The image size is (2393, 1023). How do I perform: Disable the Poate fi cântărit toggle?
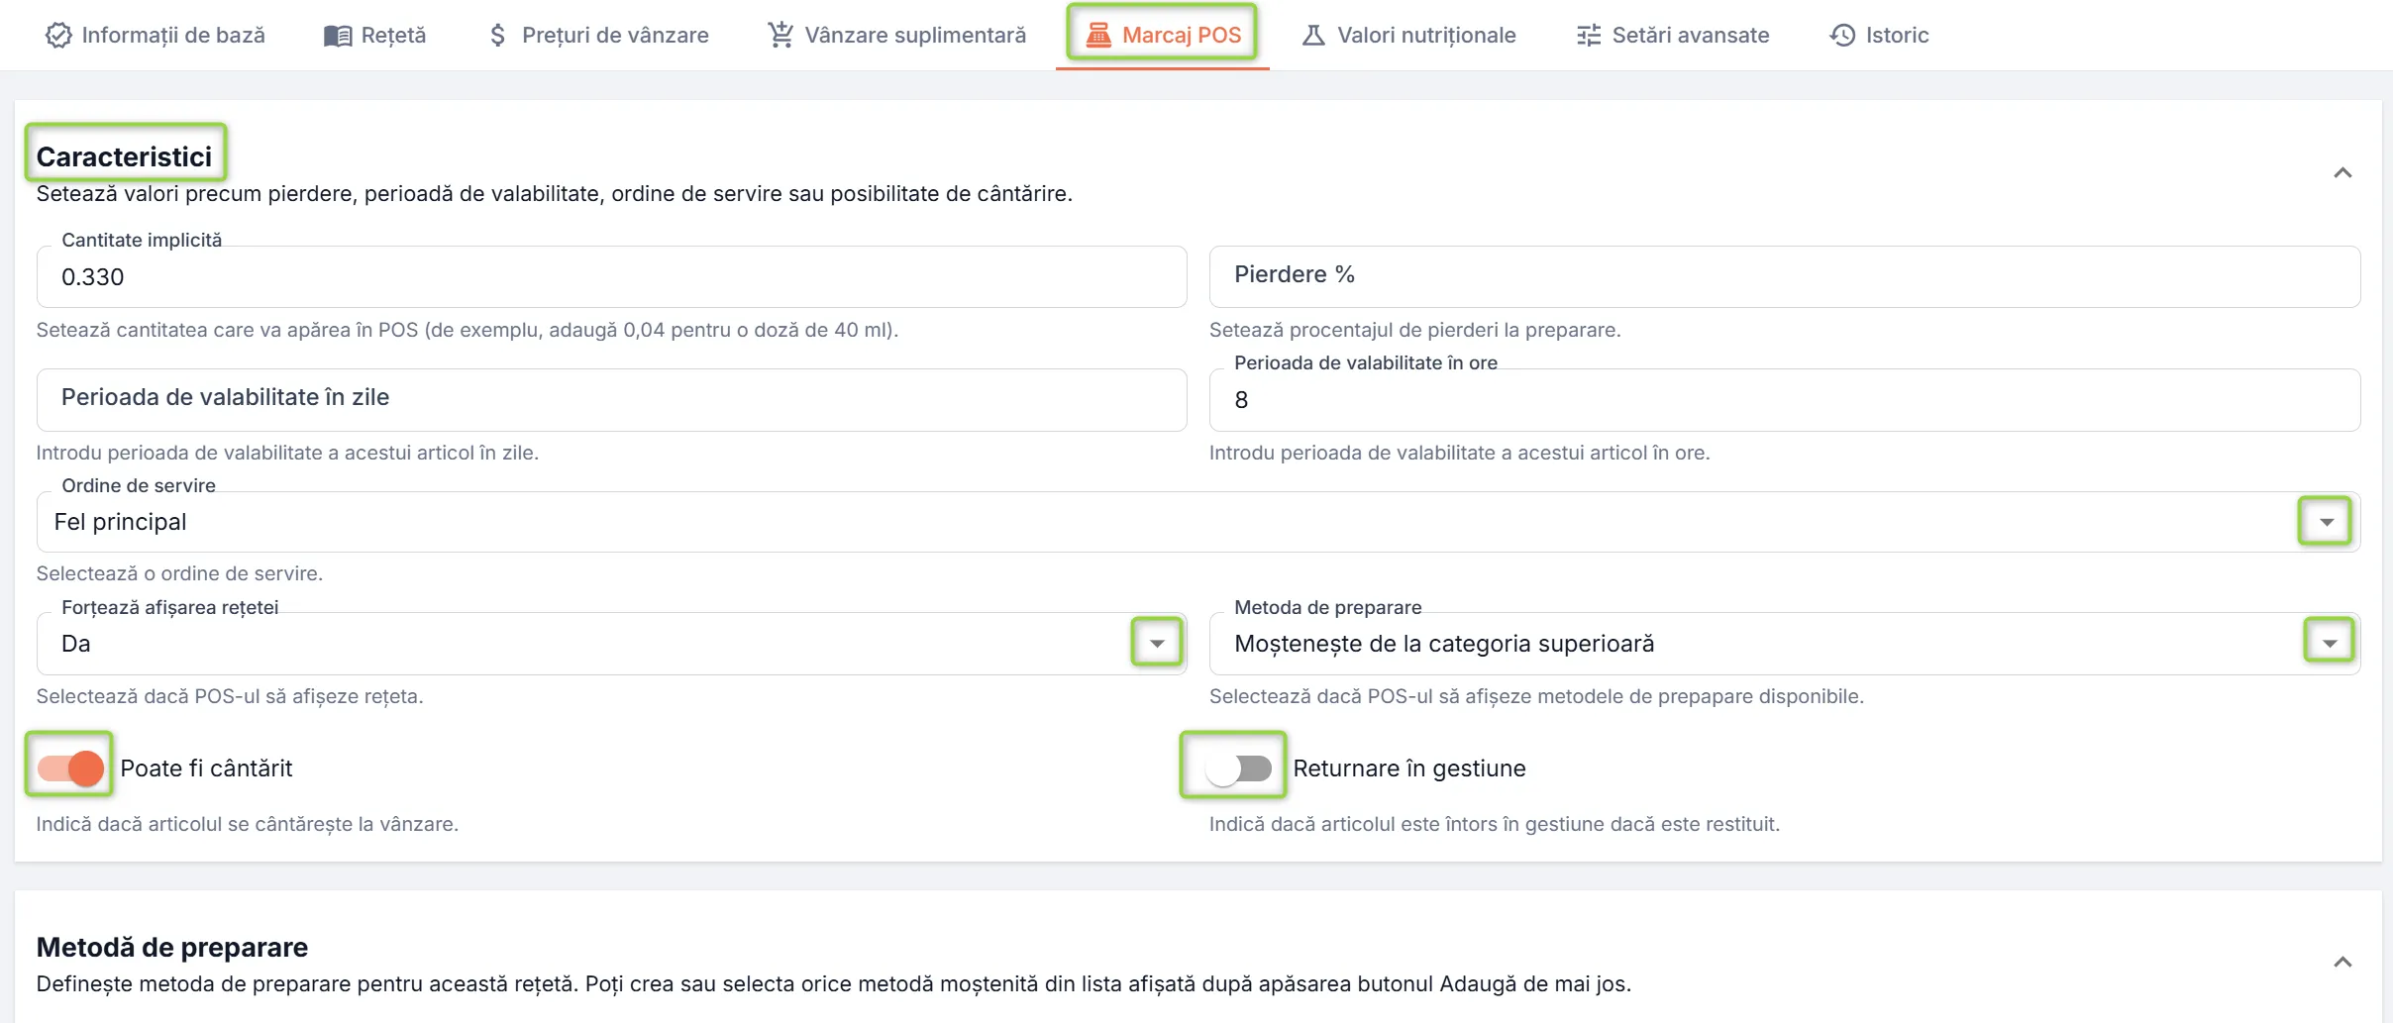[70, 768]
